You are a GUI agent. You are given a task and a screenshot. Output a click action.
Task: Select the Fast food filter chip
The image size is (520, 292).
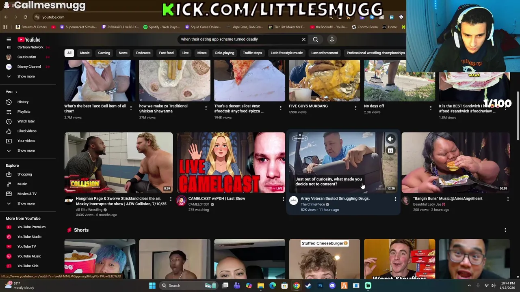(x=166, y=53)
